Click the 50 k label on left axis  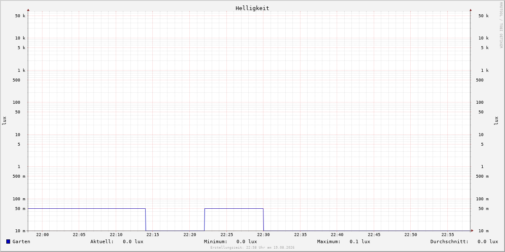tap(20, 16)
